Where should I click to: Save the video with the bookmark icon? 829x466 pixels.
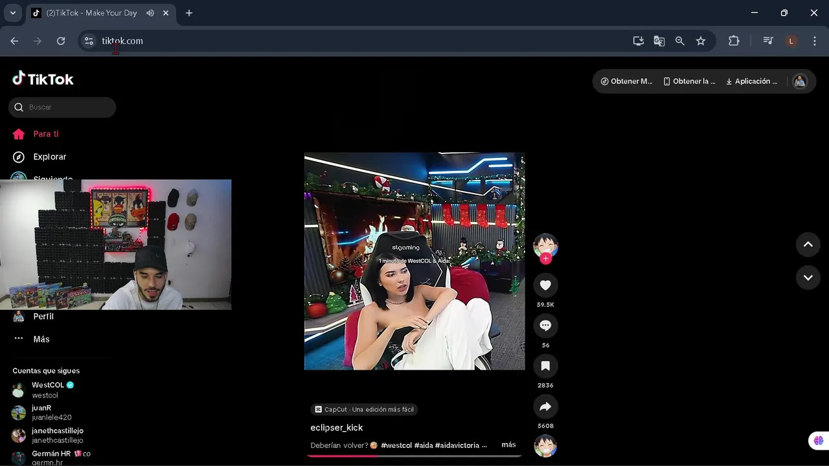click(x=545, y=366)
